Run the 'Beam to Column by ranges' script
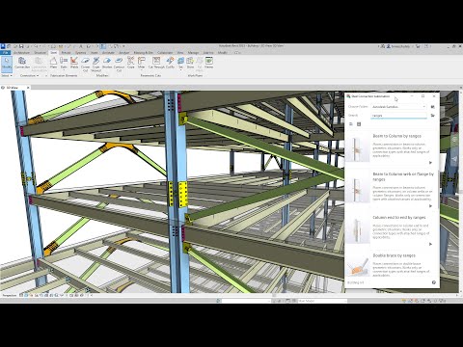 431,163
